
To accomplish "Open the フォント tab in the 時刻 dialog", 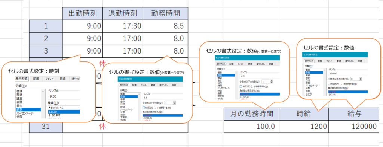I will point(49,79).
